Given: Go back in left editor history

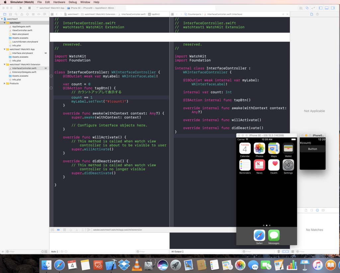Looking at the screenshot, I should pyautogui.click(x=57, y=14).
